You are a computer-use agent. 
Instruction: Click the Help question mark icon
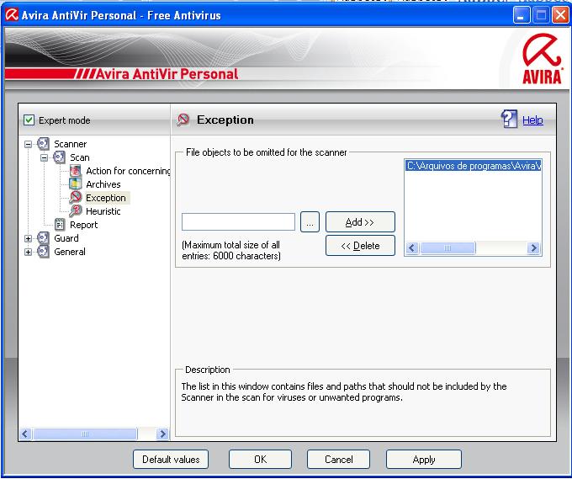pos(509,119)
